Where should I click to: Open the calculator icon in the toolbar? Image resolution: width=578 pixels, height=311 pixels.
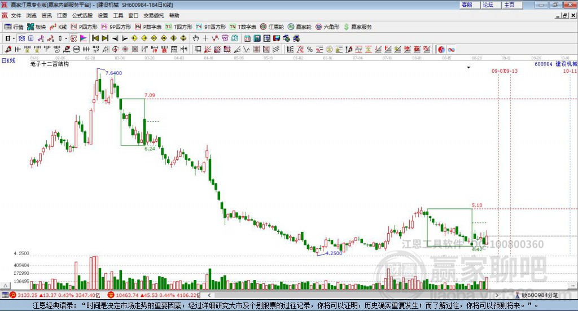(x=257, y=38)
